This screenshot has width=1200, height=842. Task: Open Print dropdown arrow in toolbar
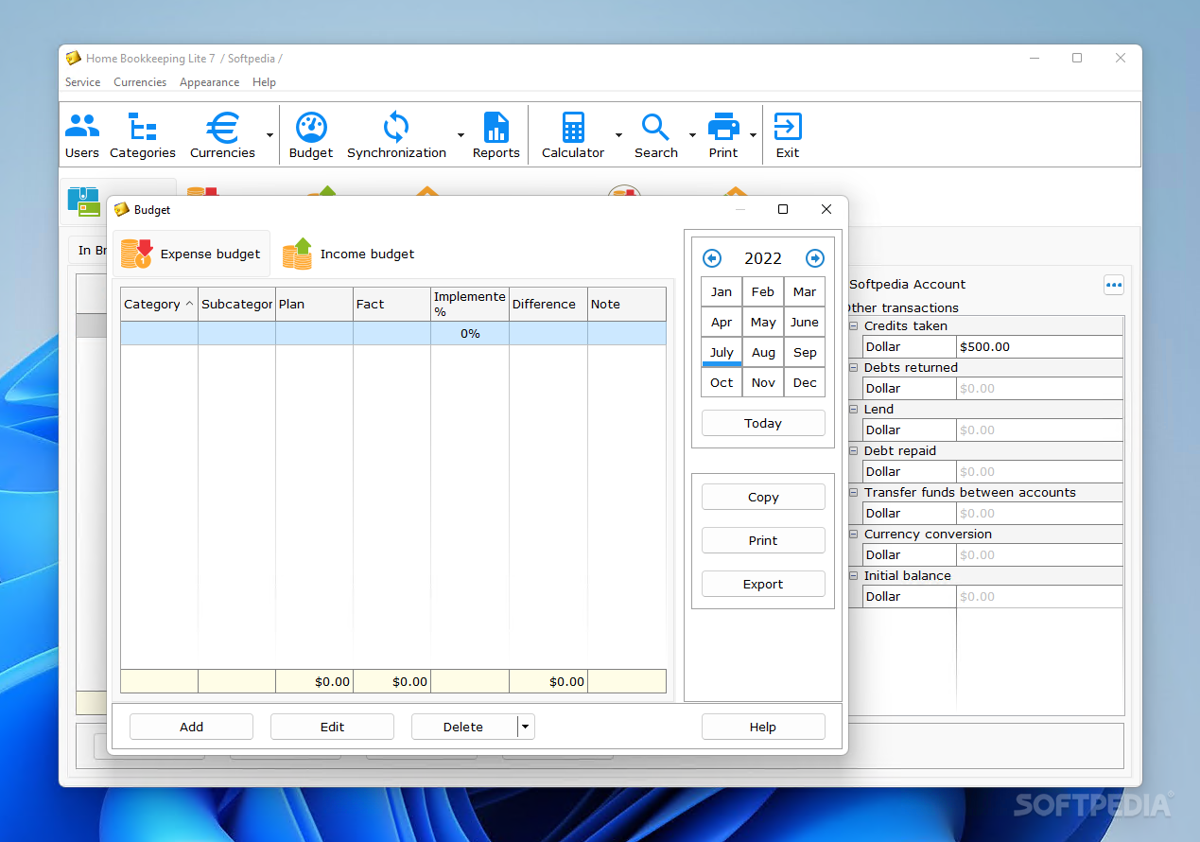pyautogui.click(x=754, y=135)
